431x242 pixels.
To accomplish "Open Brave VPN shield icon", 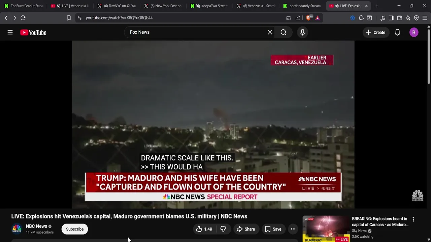I will (x=417, y=18).
